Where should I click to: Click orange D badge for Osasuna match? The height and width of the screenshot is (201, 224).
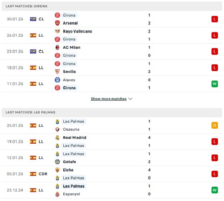(215, 125)
